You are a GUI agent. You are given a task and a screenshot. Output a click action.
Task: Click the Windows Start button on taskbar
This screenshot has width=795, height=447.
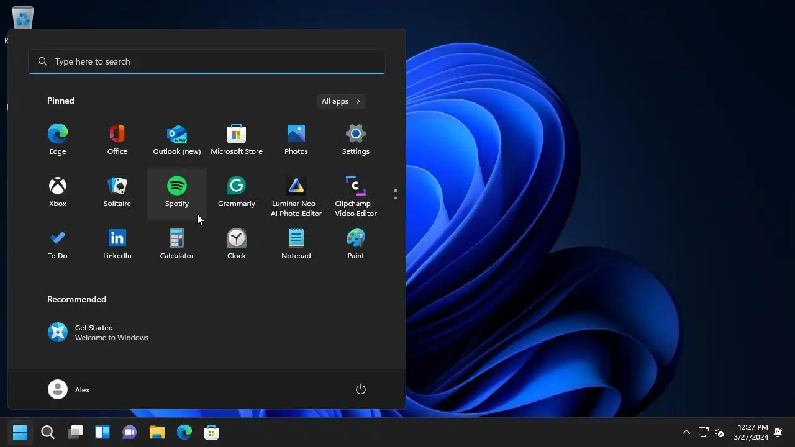point(20,432)
